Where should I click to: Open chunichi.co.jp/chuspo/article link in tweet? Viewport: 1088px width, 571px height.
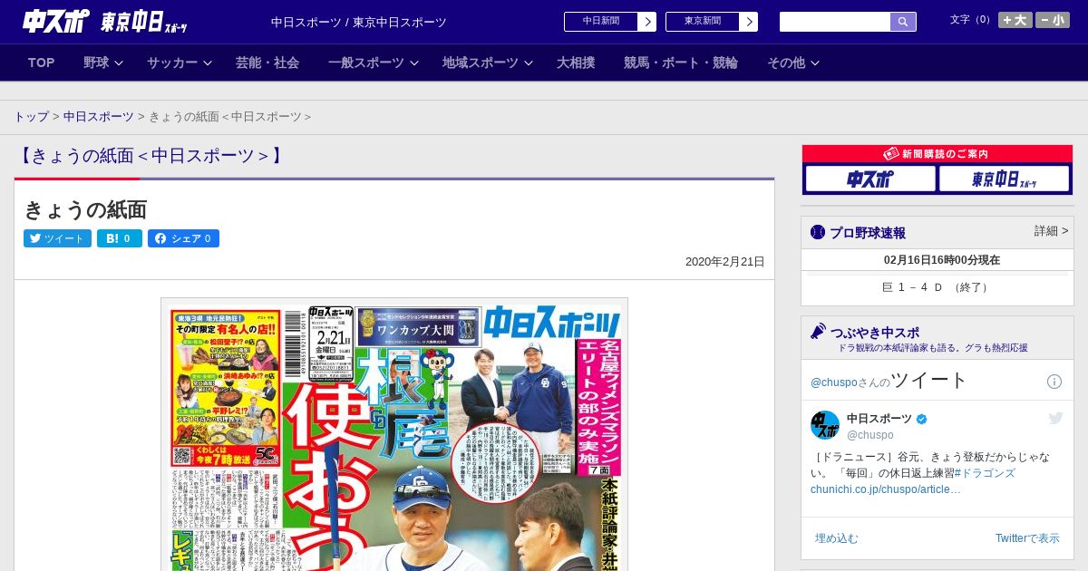tap(886, 489)
